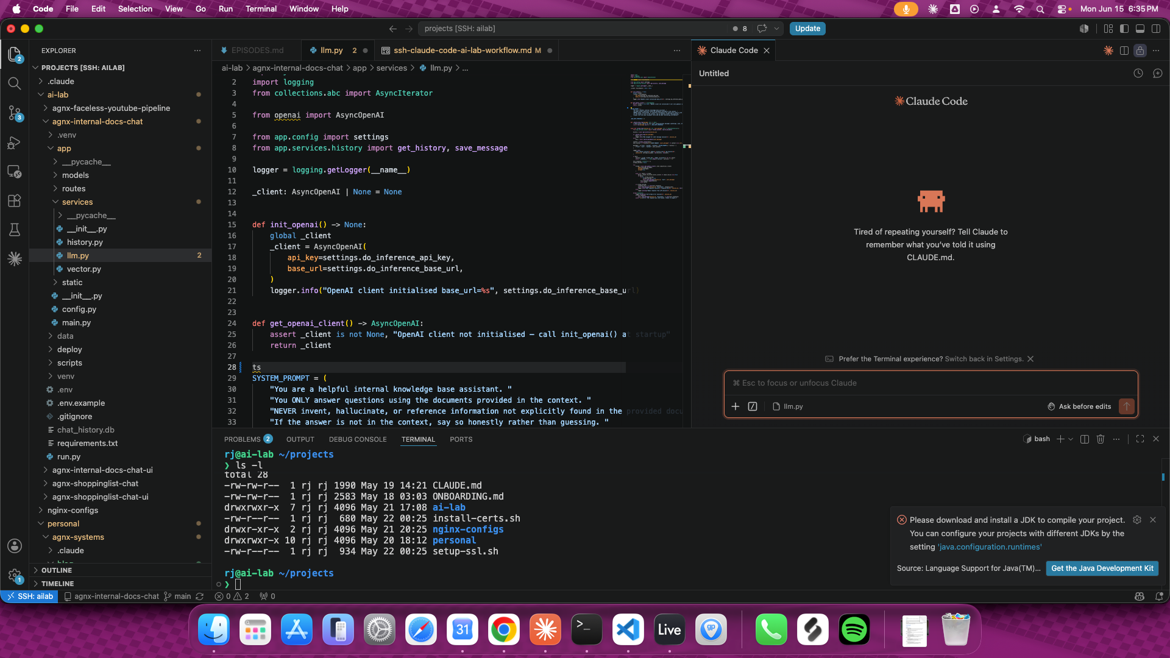Split the Claude Code editor right

(x=1124, y=51)
